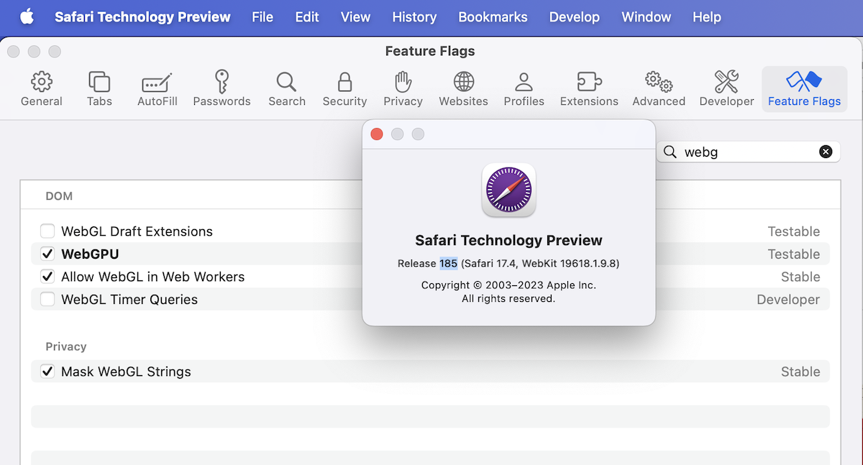This screenshot has width=863, height=465.
Task: Open the Websites globe pane
Action: (x=463, y=89)
